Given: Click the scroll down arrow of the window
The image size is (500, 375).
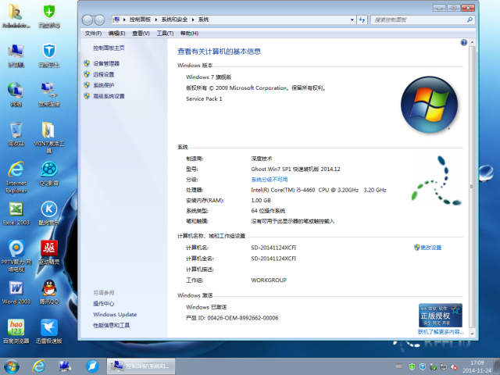Looking at the screenshot, I should pyautogui.click(x=472, y=334).
